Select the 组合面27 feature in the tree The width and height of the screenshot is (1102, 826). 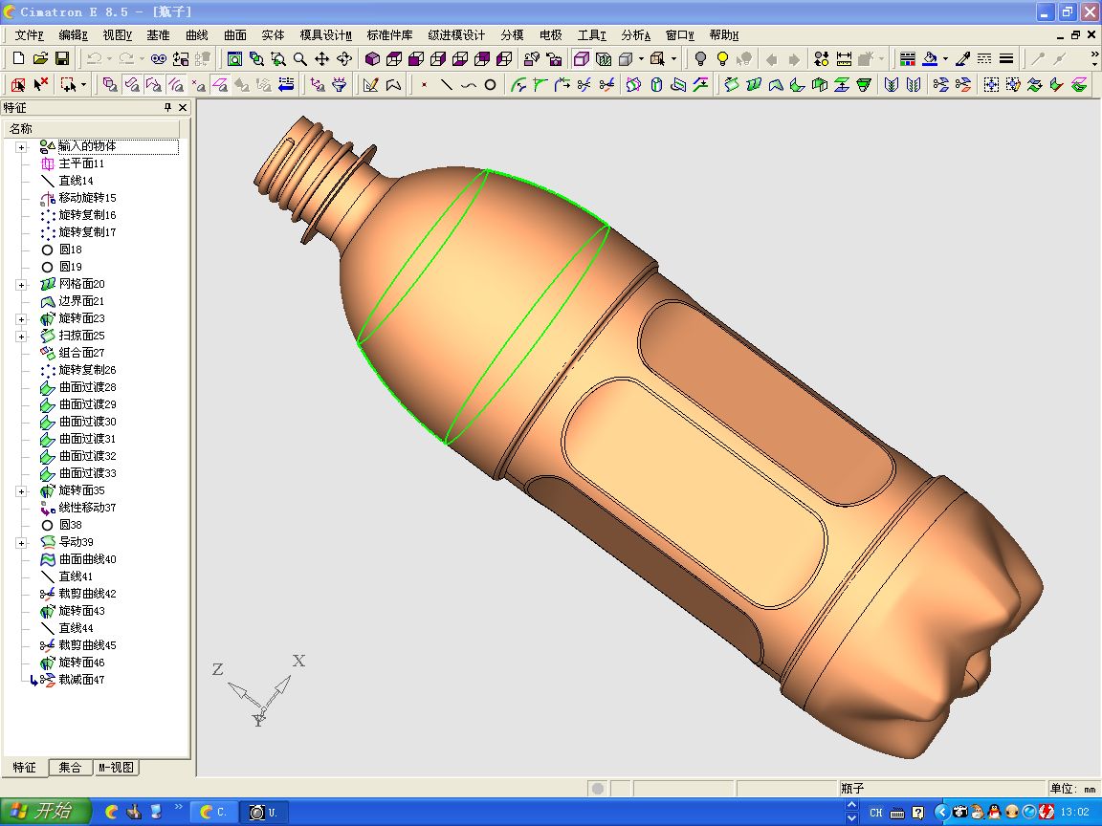coord(81,353)
